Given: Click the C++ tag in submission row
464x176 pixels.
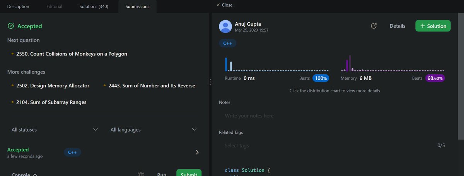Looking at the screenshot, I should click(x=72, y=153).
